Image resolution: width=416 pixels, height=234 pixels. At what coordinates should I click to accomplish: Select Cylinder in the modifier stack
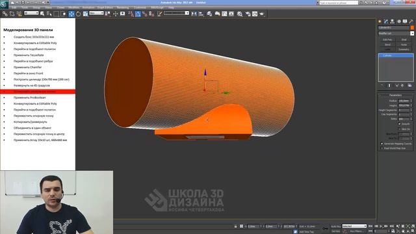396,55
